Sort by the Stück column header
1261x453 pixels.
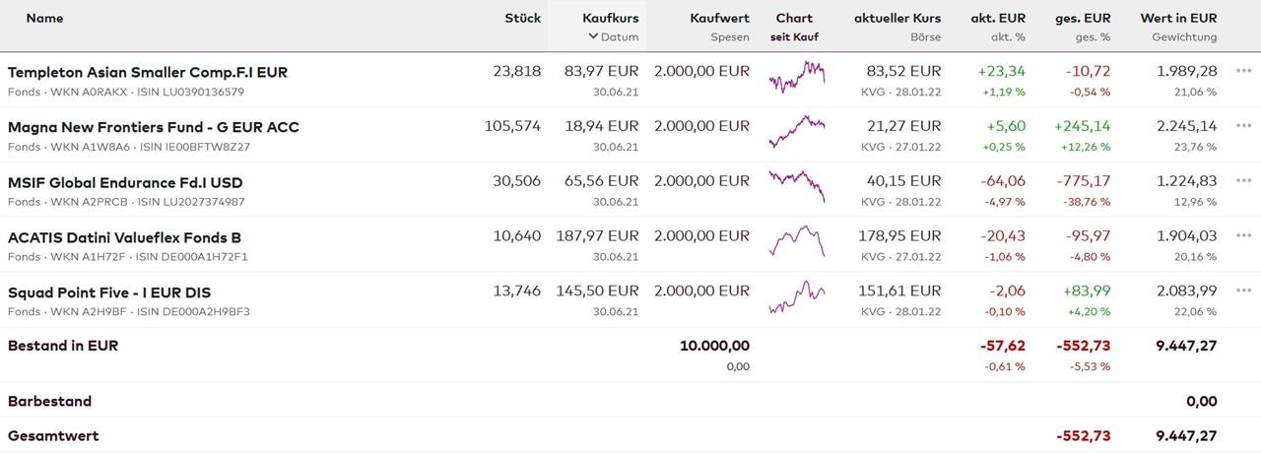(x=522, y=18)
